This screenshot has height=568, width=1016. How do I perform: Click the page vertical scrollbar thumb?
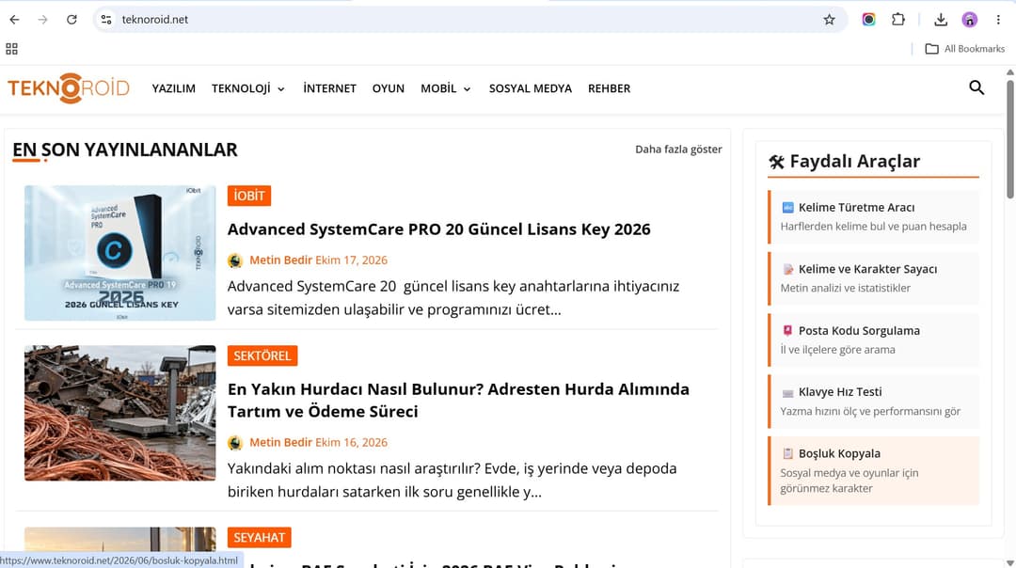pyautogui.click(x=1010, y=139)
